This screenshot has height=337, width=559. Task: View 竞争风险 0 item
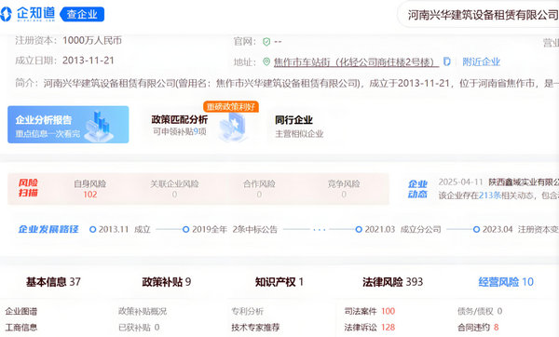click(344, 189)
